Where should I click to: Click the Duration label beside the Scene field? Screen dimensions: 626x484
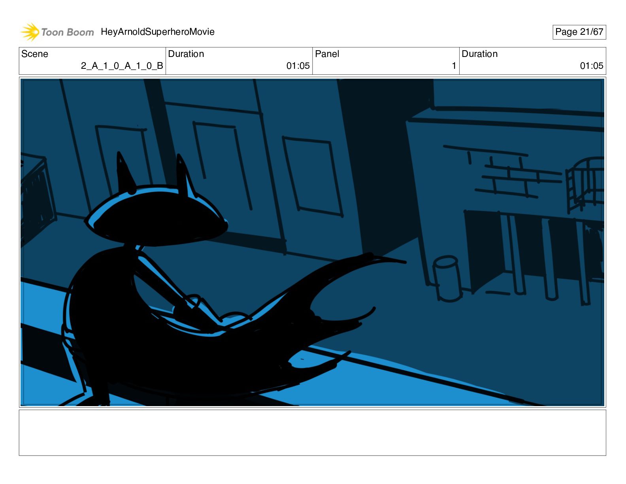186,54
